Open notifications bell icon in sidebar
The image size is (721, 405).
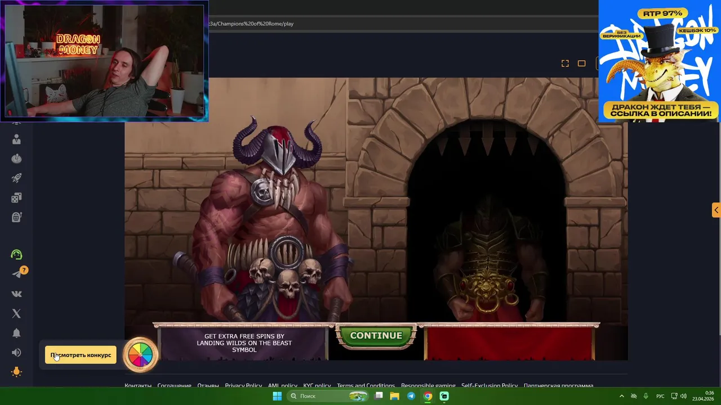[16, 333]
